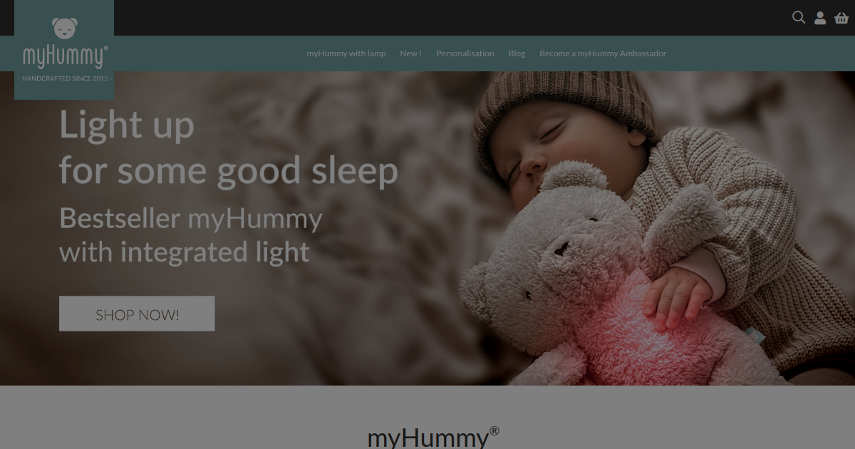This screenshot has height=449, width=855.
Task: Click the sleeping bear logo icon
Action: coord(65,29)
